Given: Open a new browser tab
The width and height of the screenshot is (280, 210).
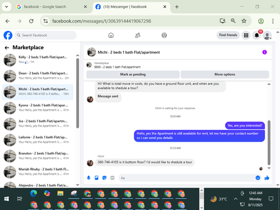Looking at the screenshot, I should [x=177, y=7].
